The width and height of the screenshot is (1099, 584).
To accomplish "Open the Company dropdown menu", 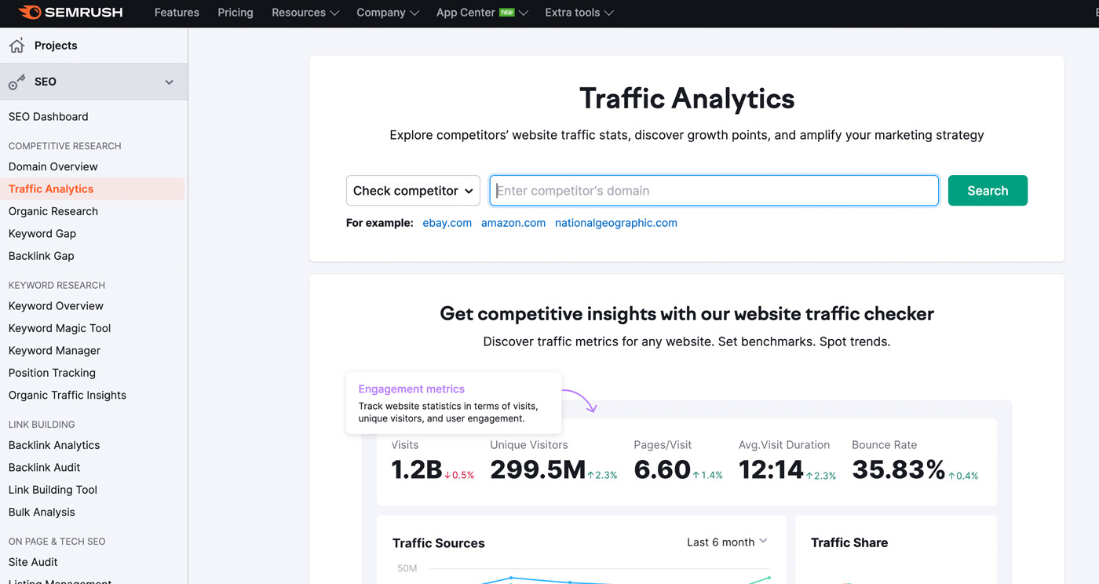I will click(388, 13).
